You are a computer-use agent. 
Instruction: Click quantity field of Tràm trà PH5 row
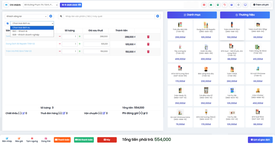coord(70,51)
